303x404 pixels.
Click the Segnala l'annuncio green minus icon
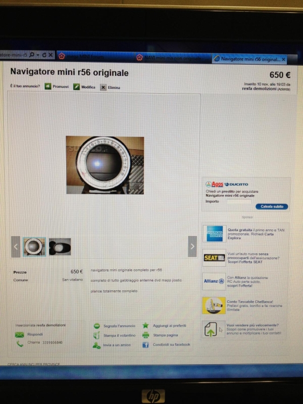point(97,326)
